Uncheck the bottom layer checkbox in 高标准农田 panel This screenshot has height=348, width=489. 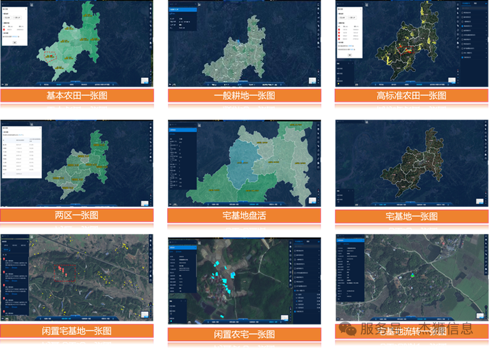(461, 57)
